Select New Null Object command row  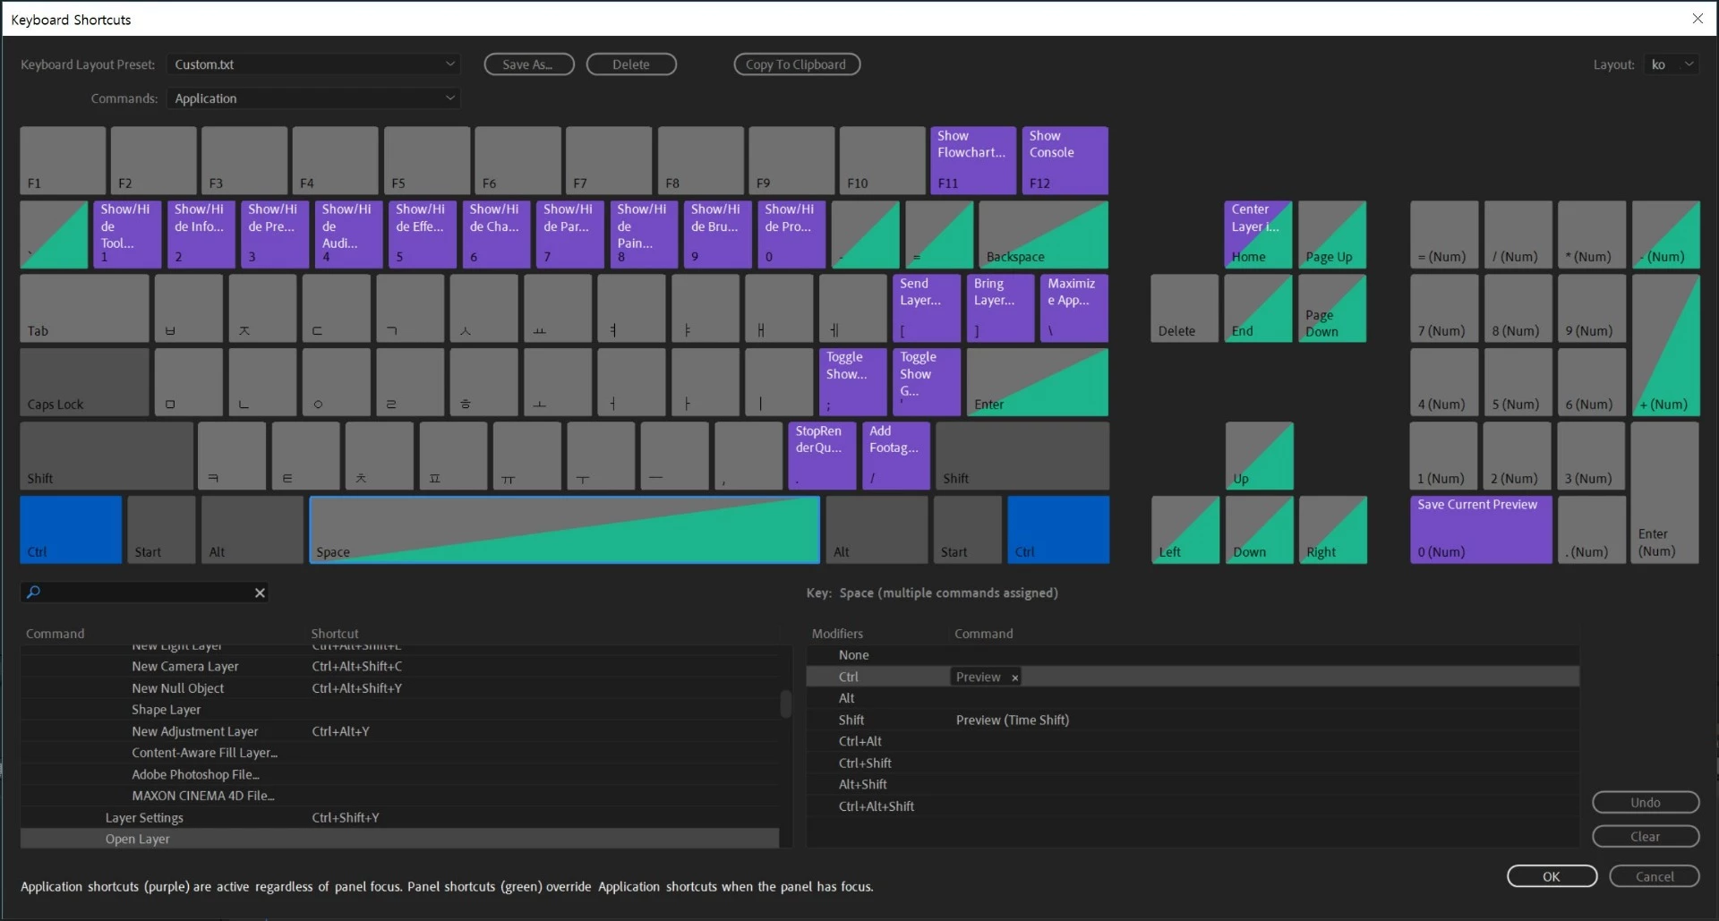click(399, 688)
